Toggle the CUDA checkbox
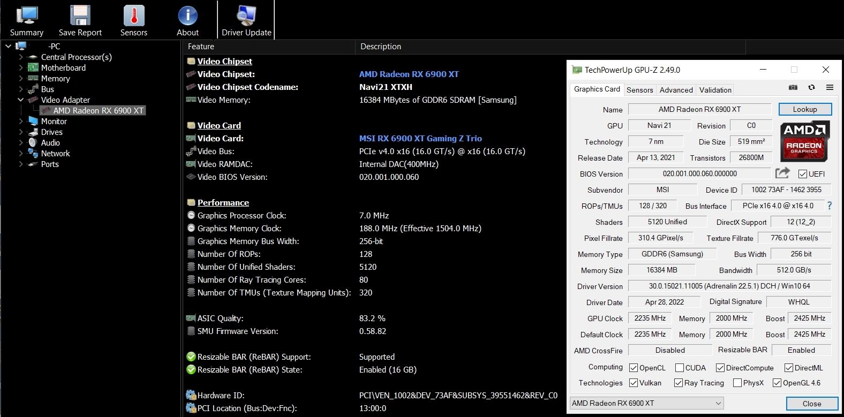The image size is (844, 417). click(x=679, y=368)
